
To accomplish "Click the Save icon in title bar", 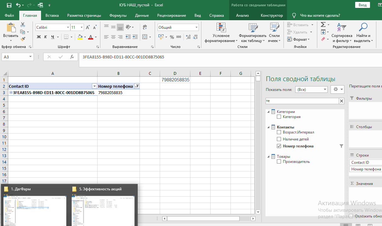I will pyautogui.click(x=9, y=5).
